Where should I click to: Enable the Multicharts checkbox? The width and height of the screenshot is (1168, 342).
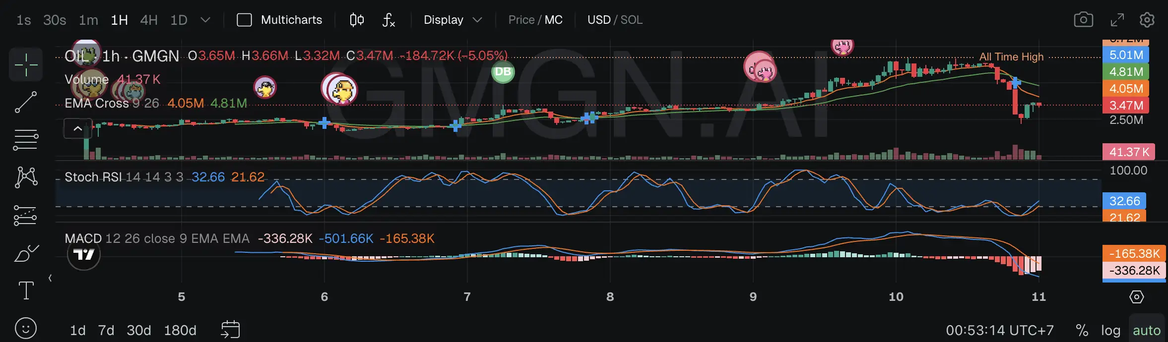[x=244, y=20]
